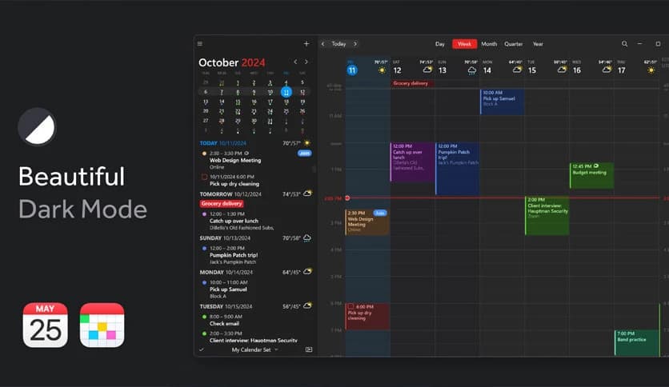The height and width of the screenshot is (387, 669).
Task: Add new event with plus icon
Action: coord(306,43)
